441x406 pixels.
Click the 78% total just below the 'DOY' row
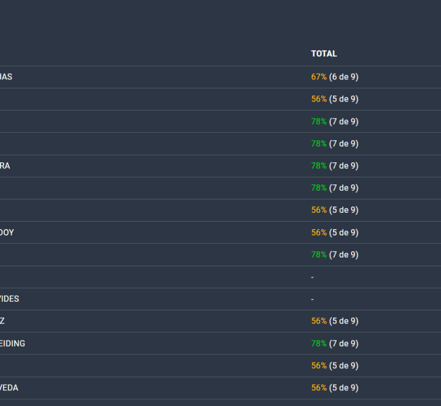(319, 255)
